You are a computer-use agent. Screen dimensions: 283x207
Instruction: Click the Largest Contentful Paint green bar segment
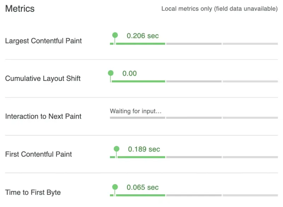click(140, 43)
